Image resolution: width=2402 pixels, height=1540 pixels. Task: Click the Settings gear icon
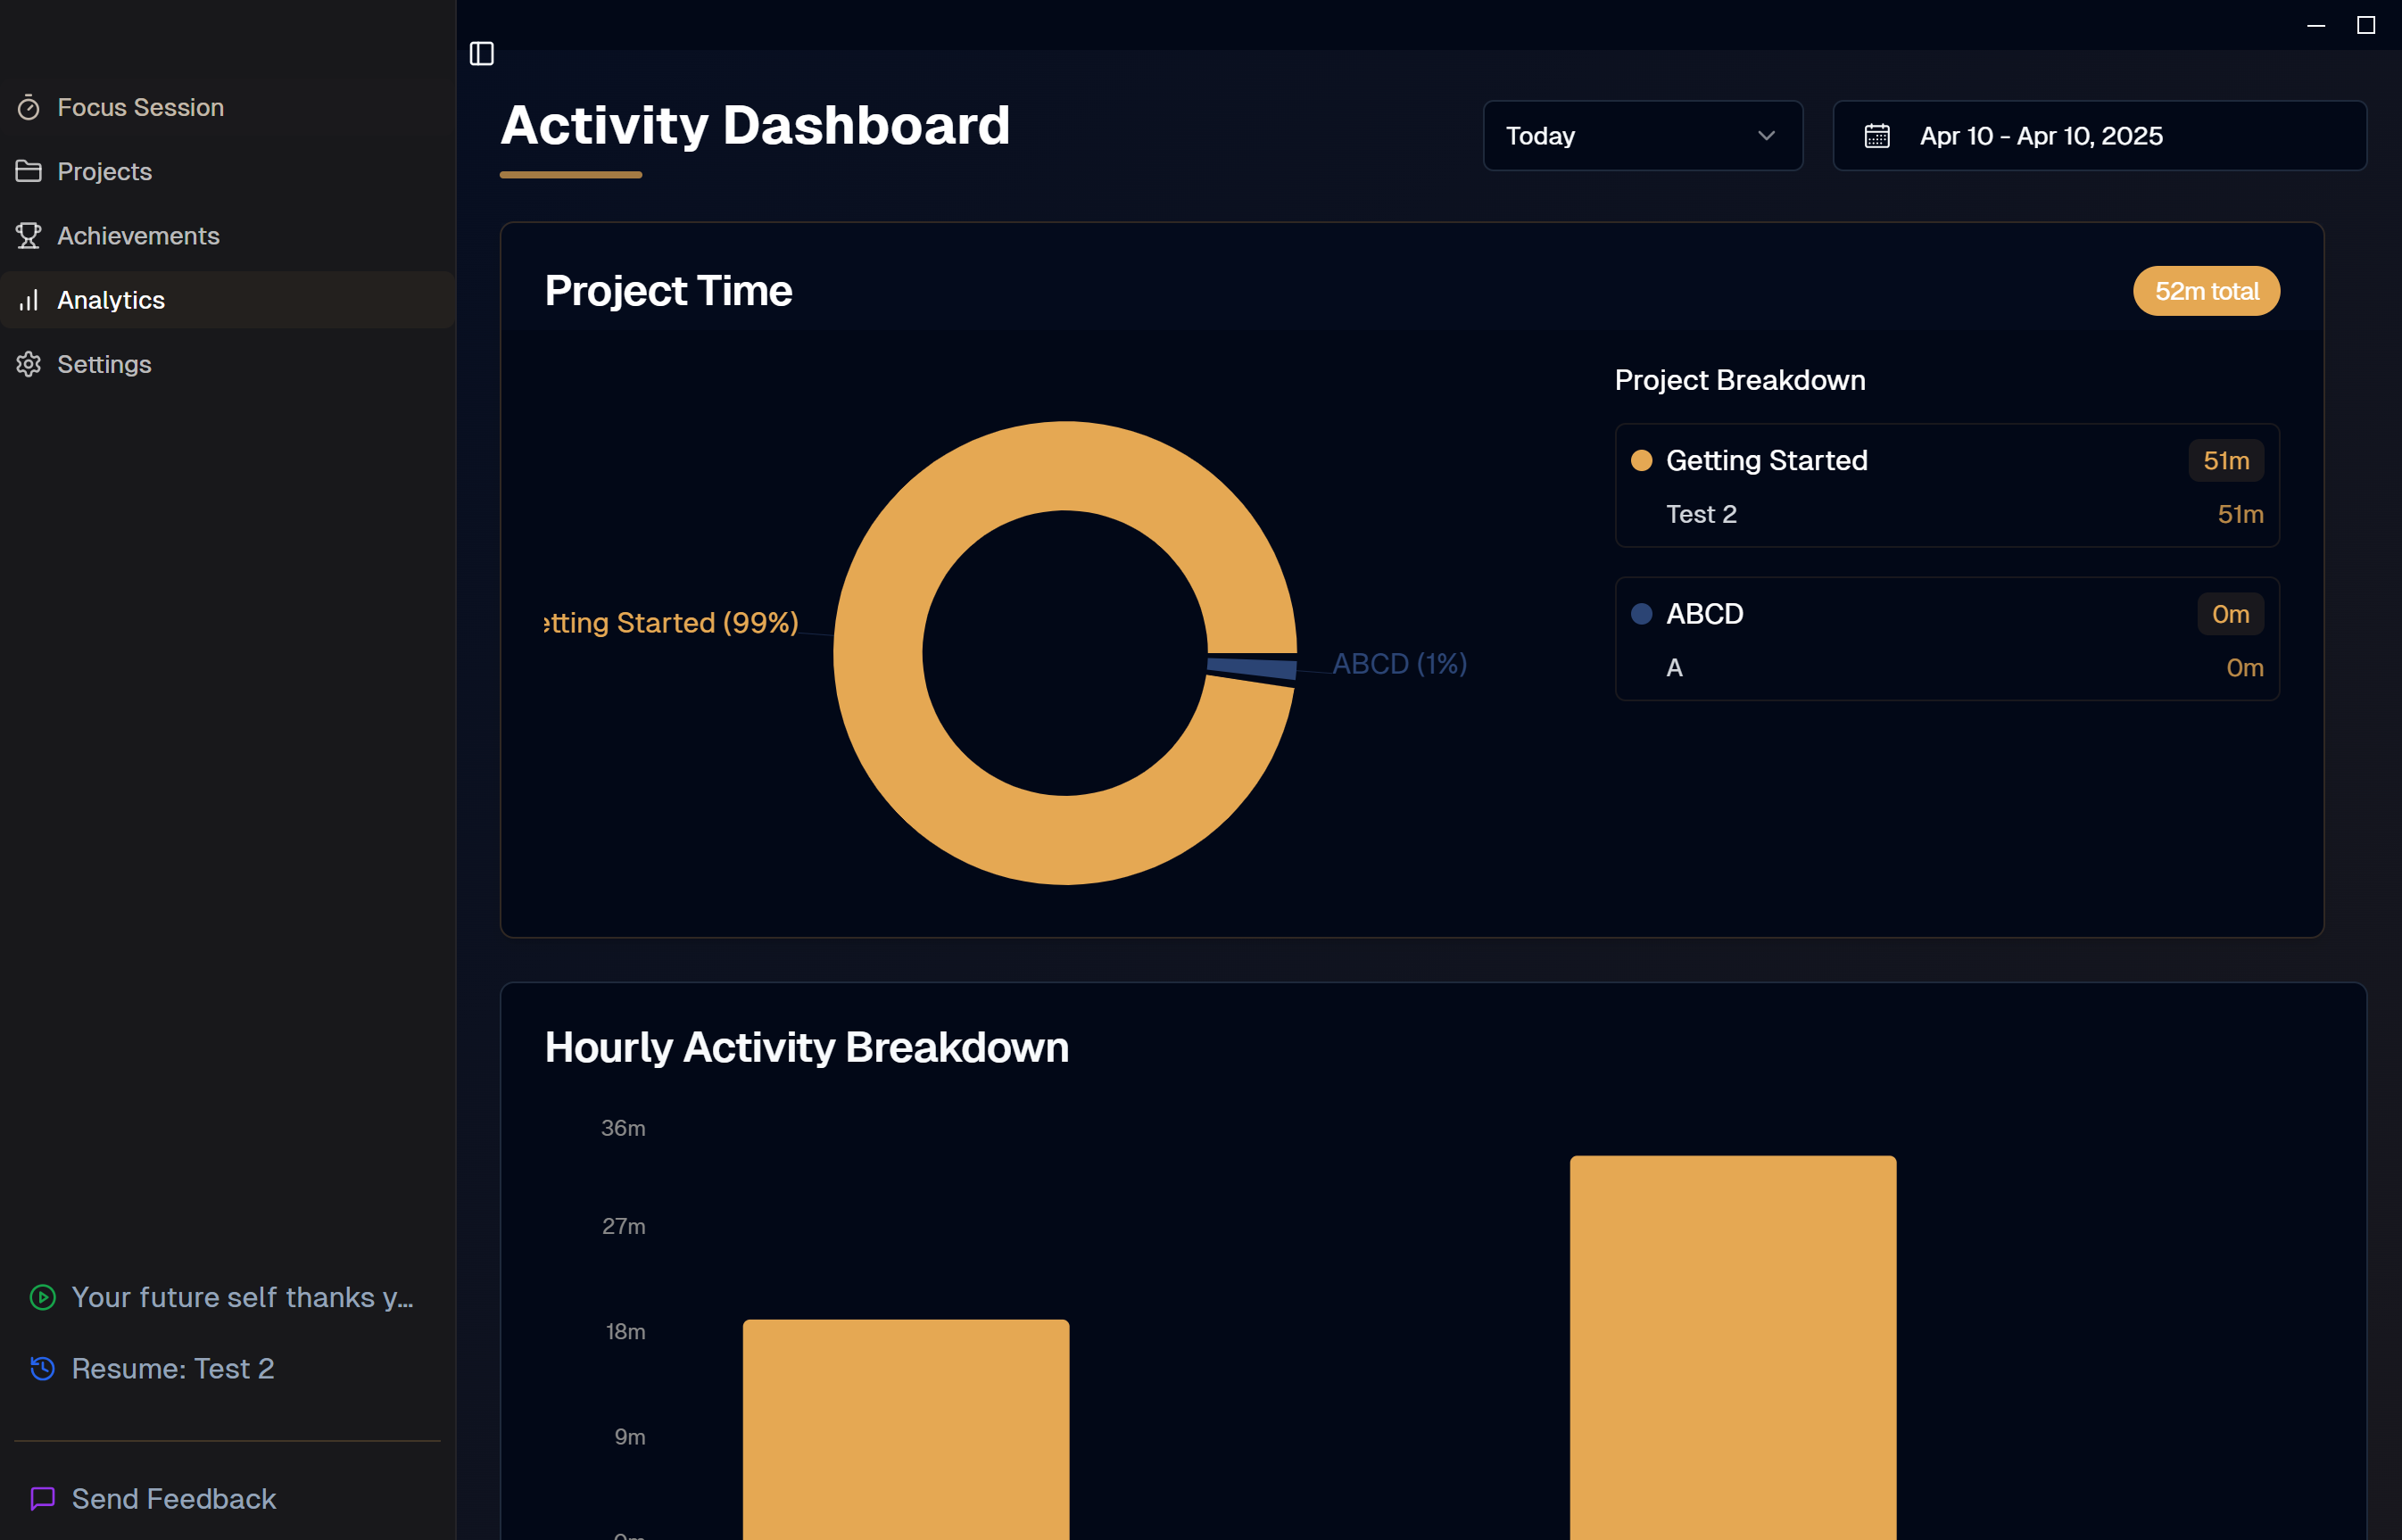[29, 364]
